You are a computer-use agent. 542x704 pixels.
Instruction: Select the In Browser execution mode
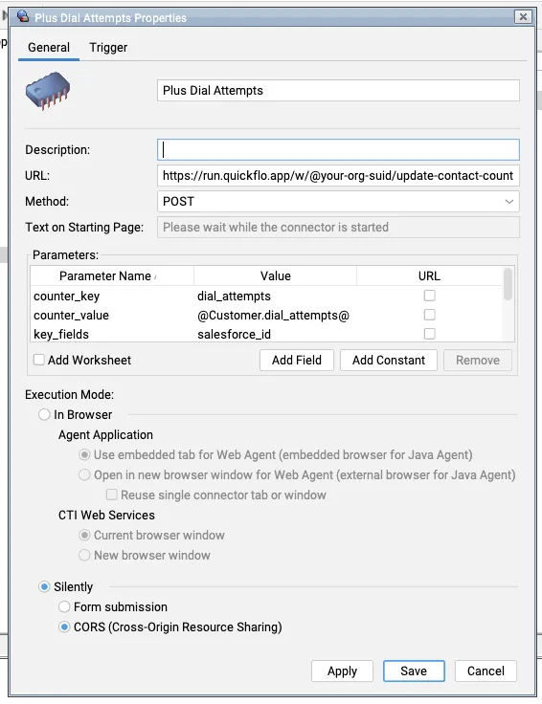(44, 414)
